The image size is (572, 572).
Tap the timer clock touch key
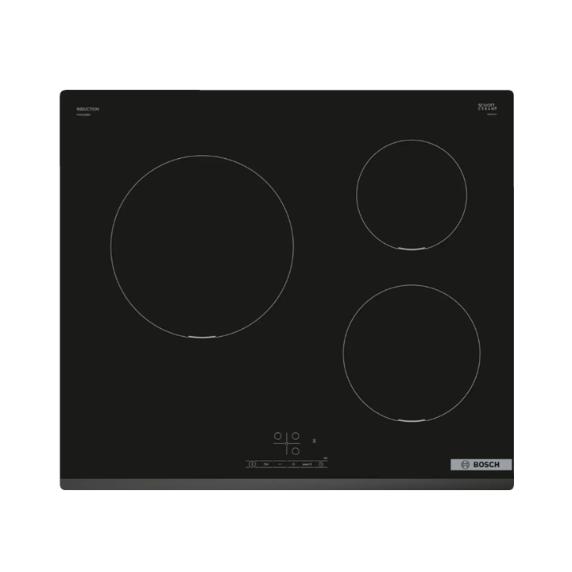tap(321, 464)
